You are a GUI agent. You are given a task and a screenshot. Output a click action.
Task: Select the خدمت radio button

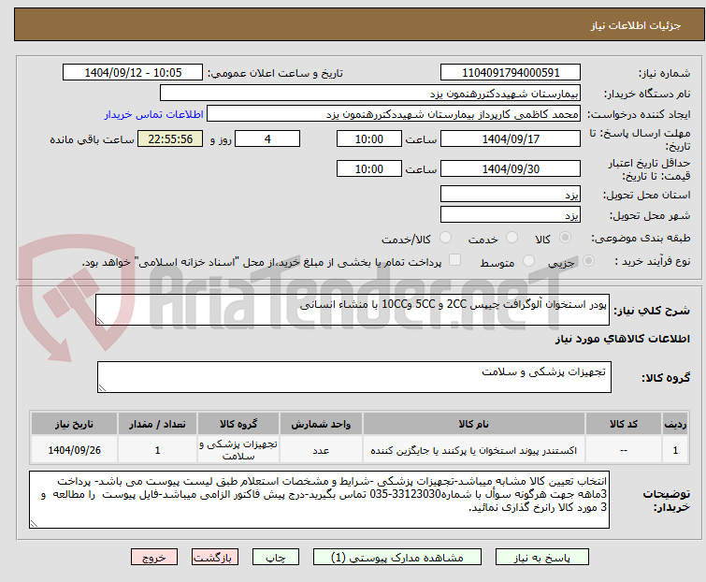(x=511, y=238)
